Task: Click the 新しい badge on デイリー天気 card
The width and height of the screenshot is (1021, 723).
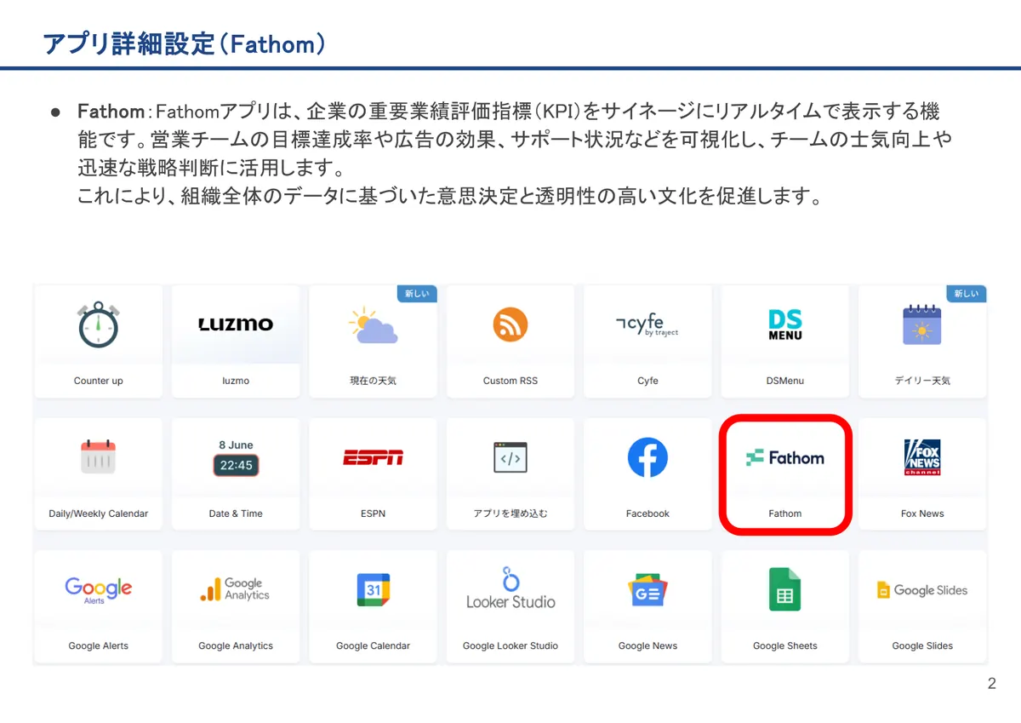Action: [x=967, y=294]
